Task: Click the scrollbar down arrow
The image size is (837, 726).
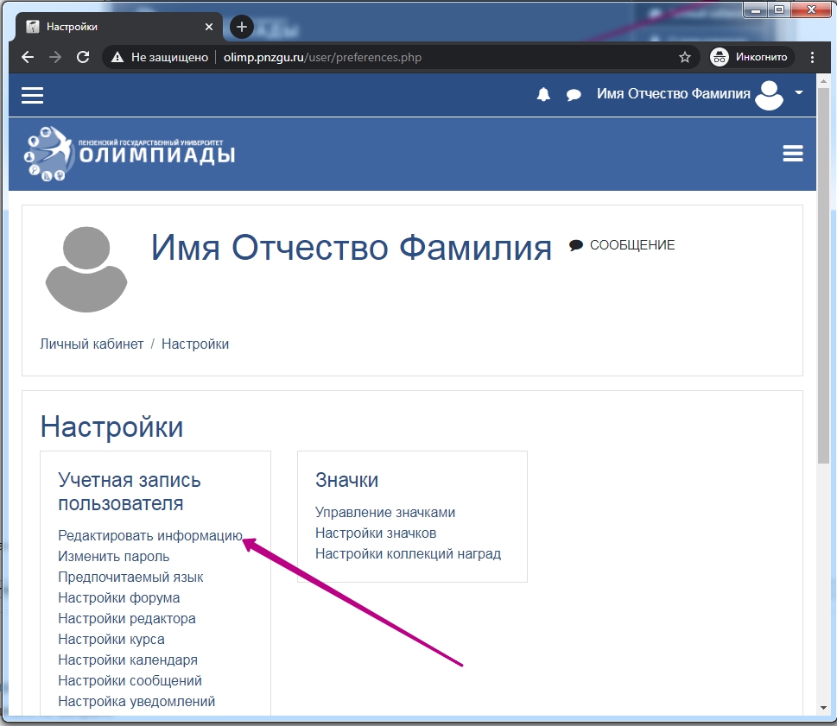Action: pos(823,708)
